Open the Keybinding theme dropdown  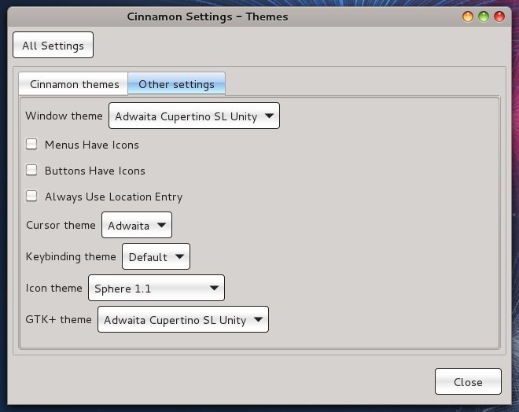[x=156, y=256]
